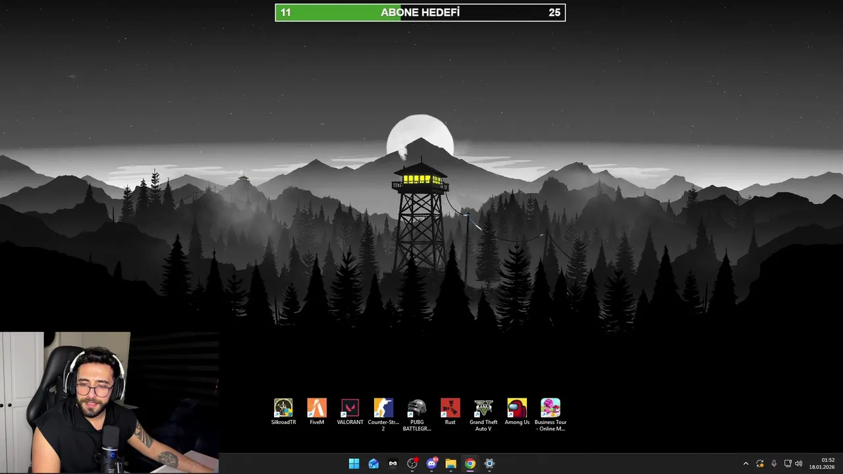Select the PUBG BATTLEGROUNDS shortcut icon

[417, 415]
